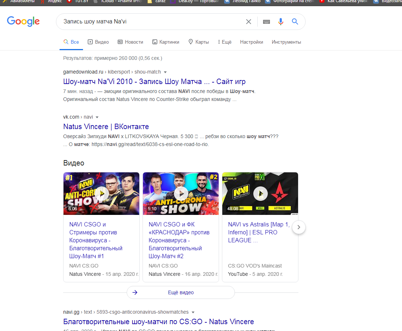Screen dimensions: 402x331
Task: Expand gamedownload.ru result options arrow
Action: pos(165,72)
